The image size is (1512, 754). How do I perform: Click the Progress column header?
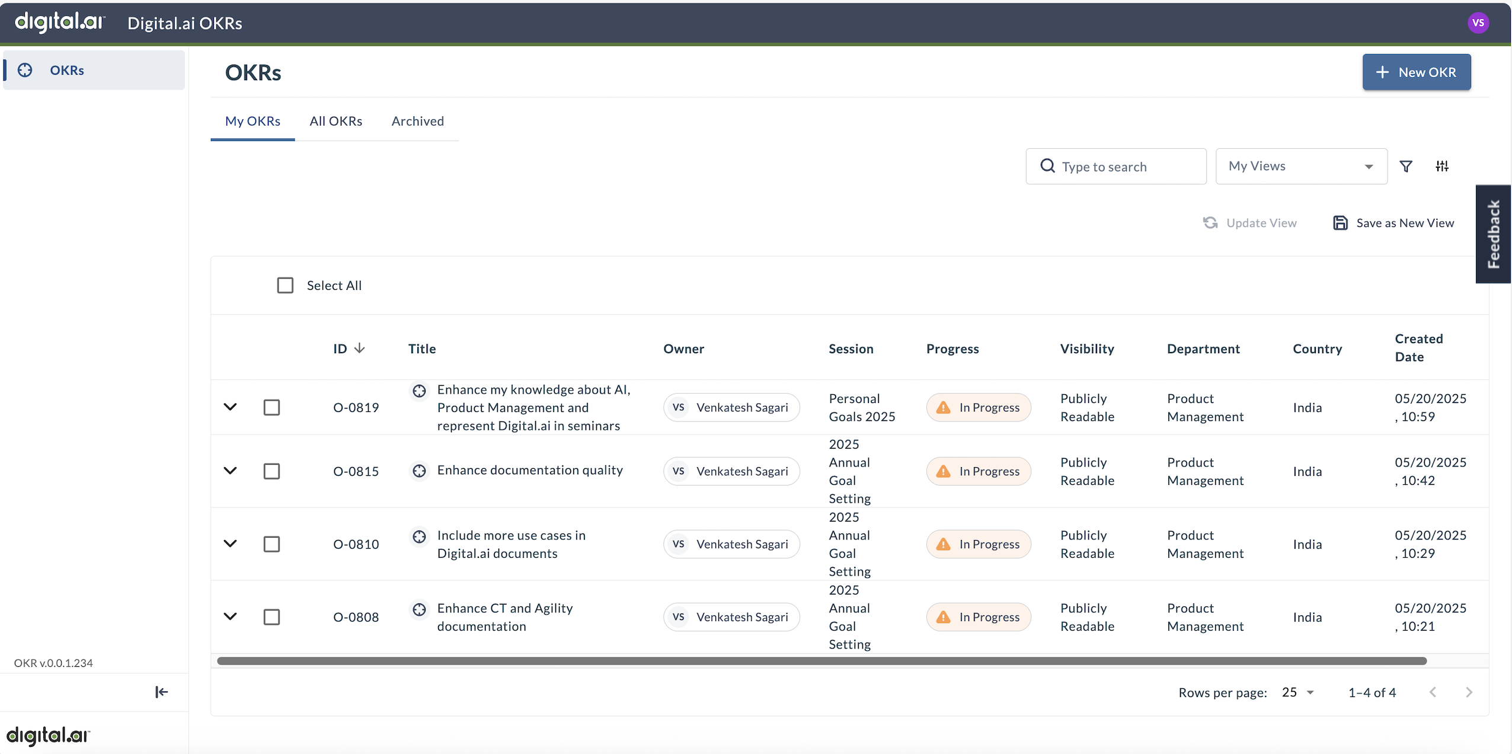tap(952, 349)
